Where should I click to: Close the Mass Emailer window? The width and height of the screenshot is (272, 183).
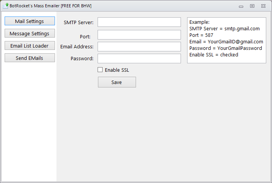[x=263, y=6]
